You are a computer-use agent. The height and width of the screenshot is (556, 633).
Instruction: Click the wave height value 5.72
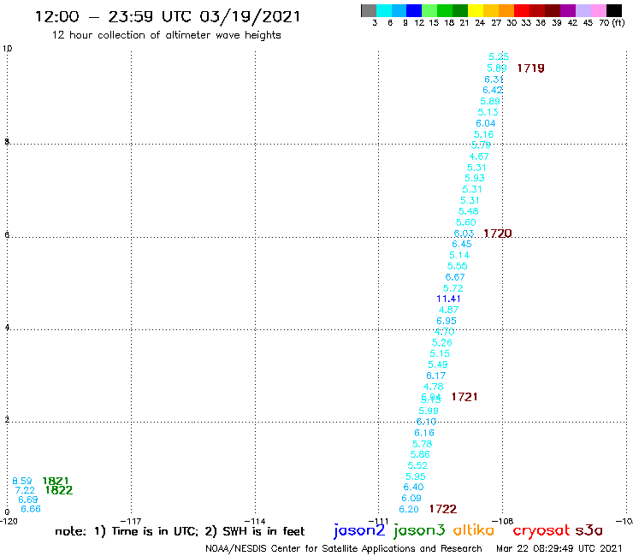(453, 288)
